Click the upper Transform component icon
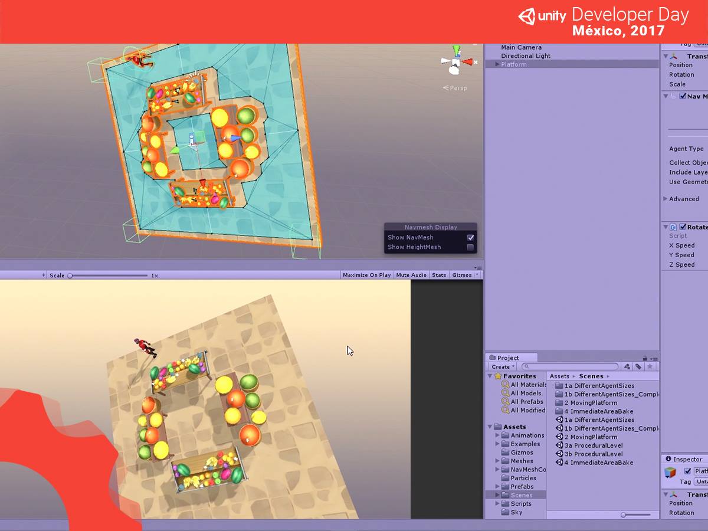The width and height of the screenshot is (708, 531). [674, 57]
